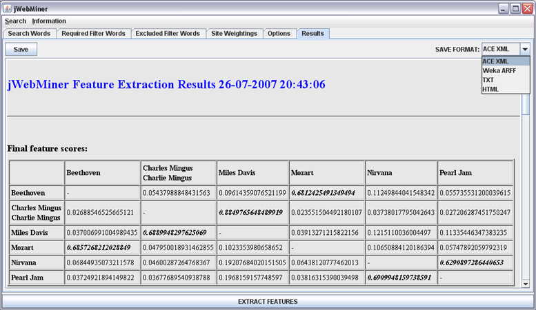Choose ACE XML from format list
Screen dimensions: 536x310
point(506,61)
